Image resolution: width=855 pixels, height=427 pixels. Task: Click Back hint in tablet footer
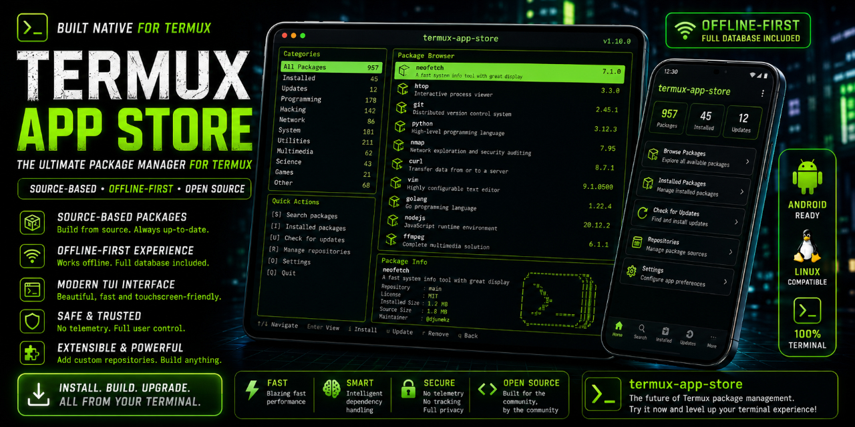468,336
